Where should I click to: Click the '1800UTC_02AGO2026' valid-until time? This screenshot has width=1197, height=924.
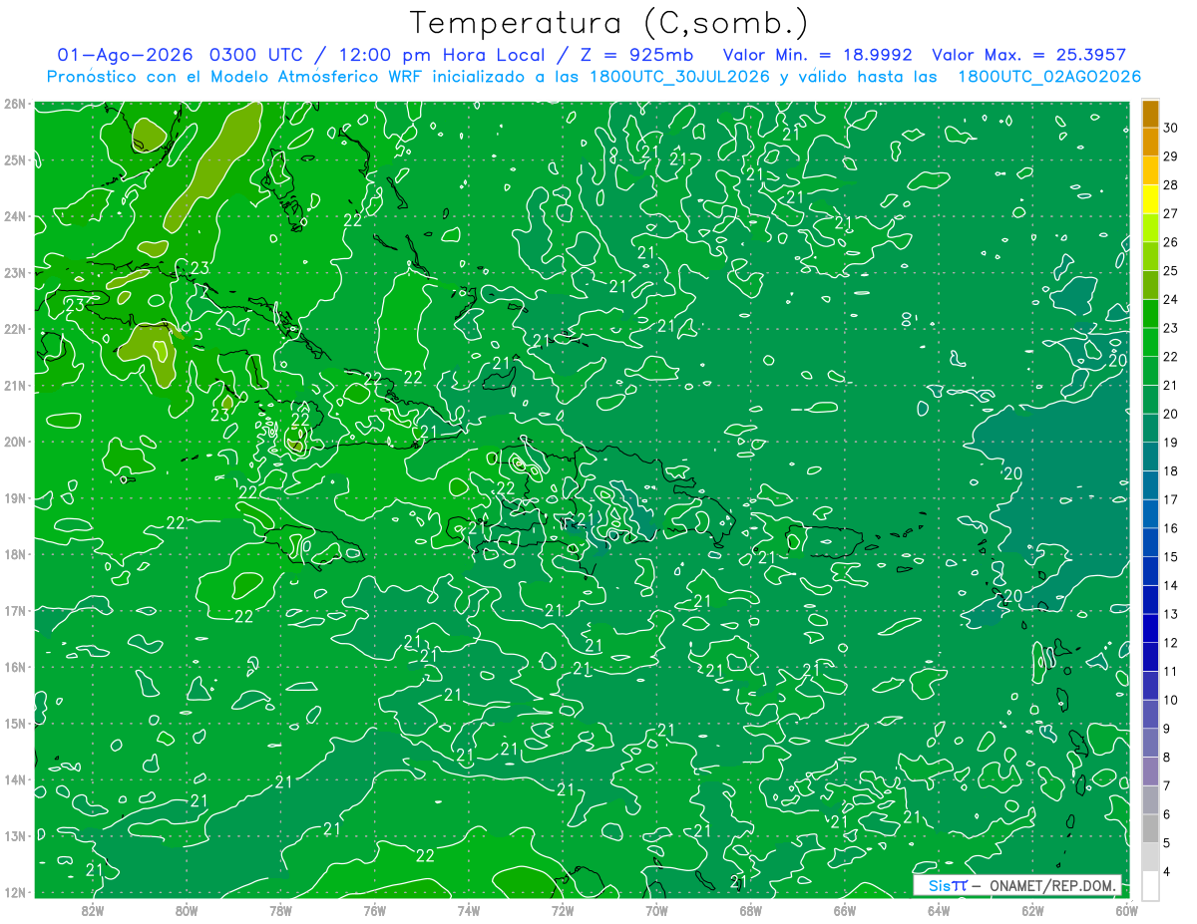(1049, 77)
